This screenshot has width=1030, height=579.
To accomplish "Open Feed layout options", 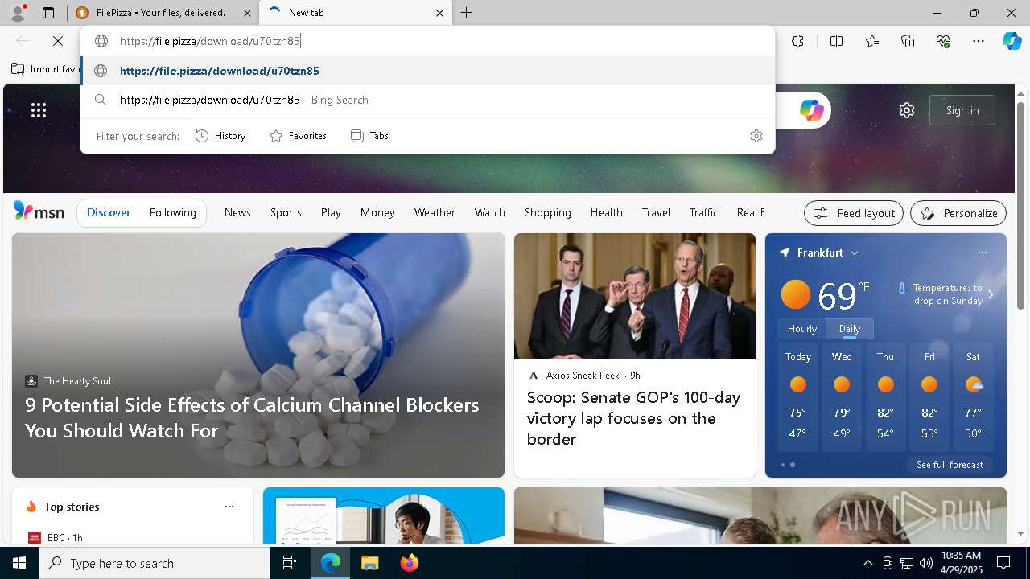I will pos(854,213).
